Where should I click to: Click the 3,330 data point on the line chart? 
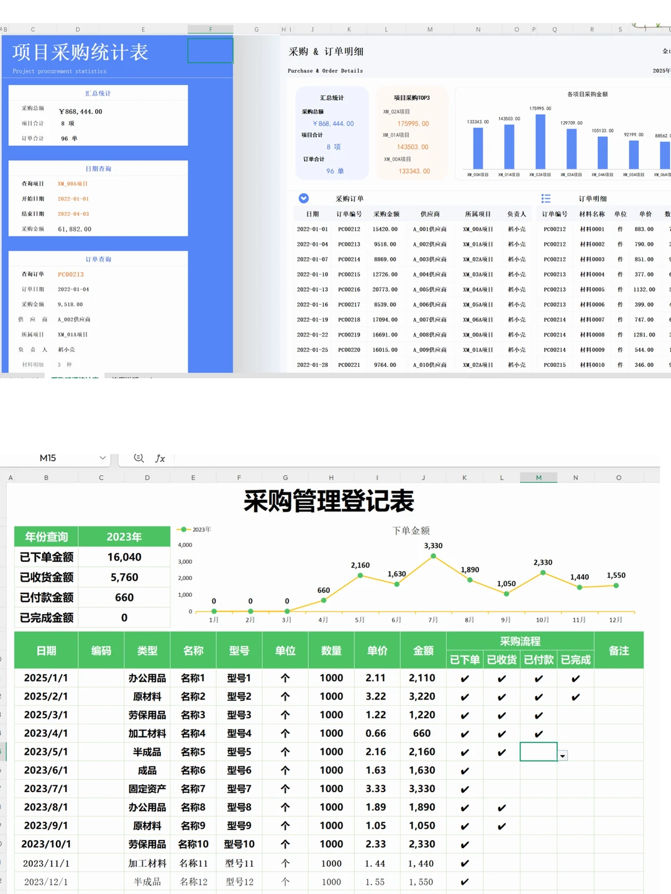433,556
